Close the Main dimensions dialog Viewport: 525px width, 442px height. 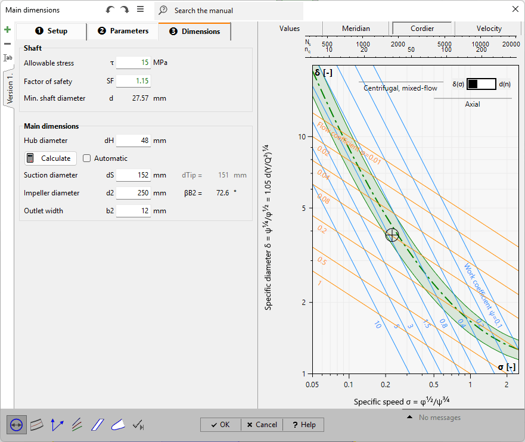pos(515,9)
